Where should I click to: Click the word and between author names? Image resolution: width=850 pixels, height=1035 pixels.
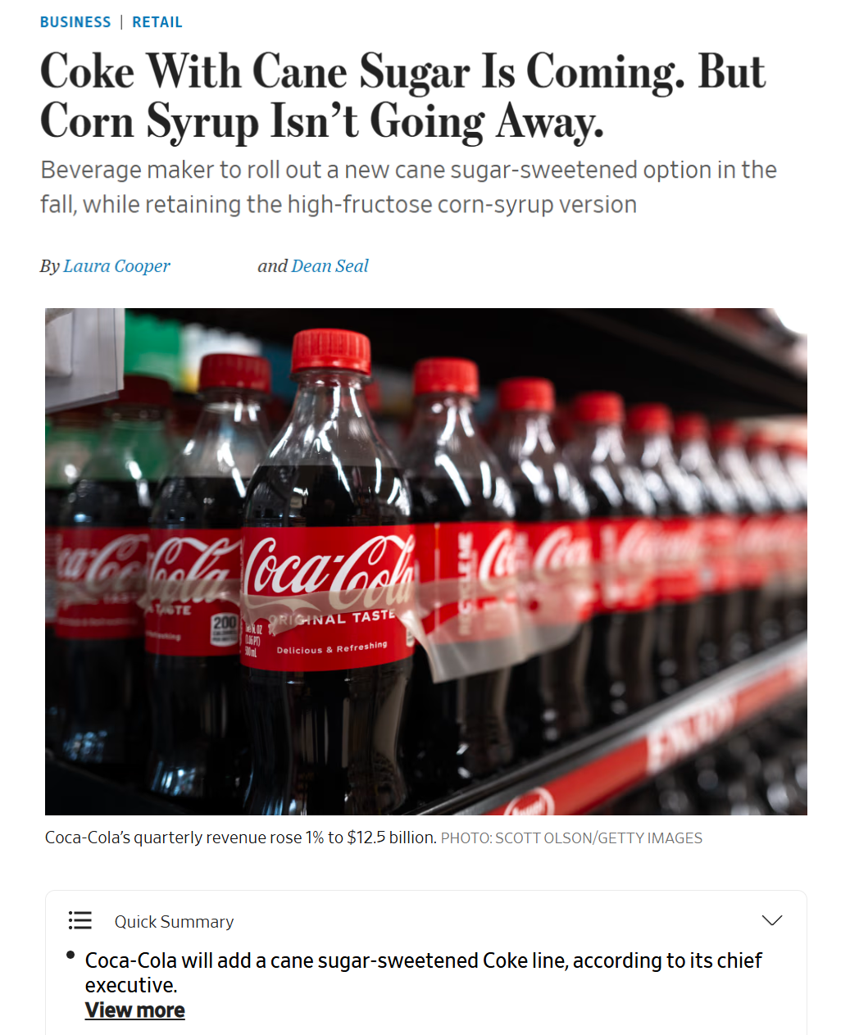tap(272, 266)
